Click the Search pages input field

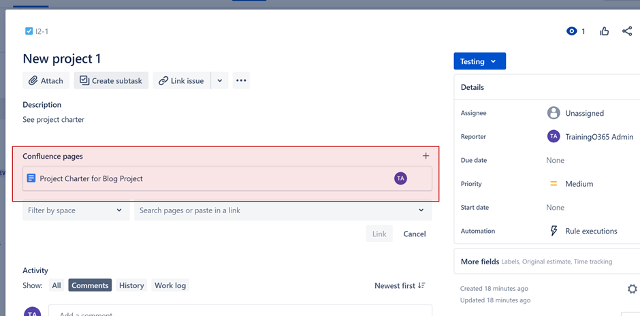276,210
